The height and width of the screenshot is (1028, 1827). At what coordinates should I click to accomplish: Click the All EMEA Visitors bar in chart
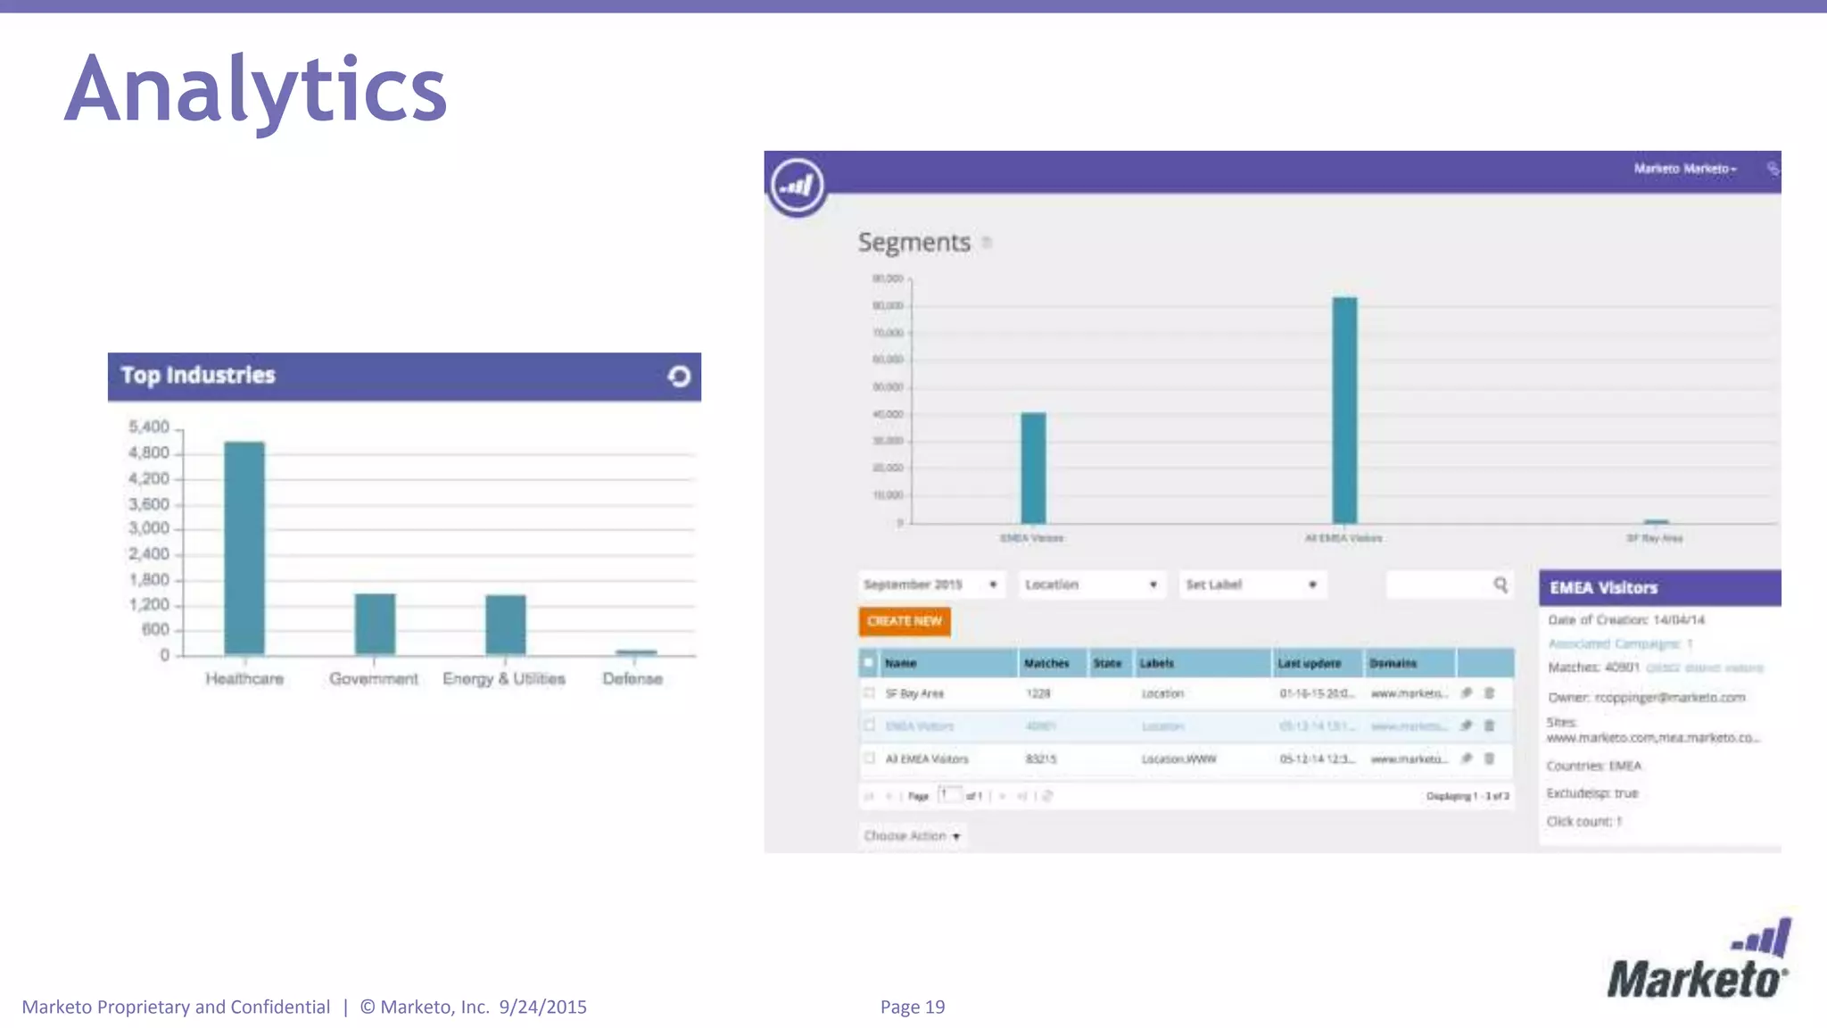click(1344, 410)
